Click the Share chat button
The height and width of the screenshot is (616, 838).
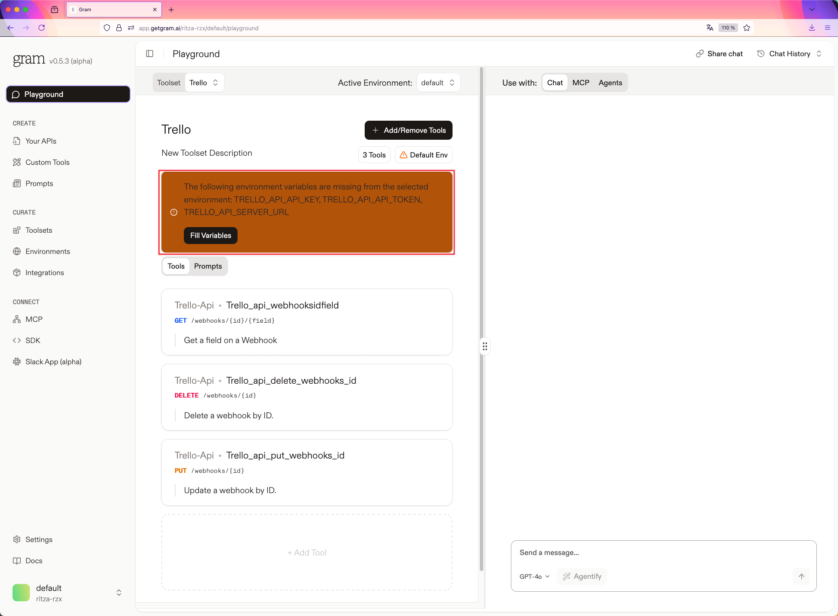pyautogui.click(x=719, y=54)
